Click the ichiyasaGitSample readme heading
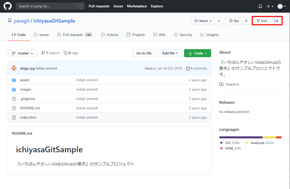 (x=49, y=150)
